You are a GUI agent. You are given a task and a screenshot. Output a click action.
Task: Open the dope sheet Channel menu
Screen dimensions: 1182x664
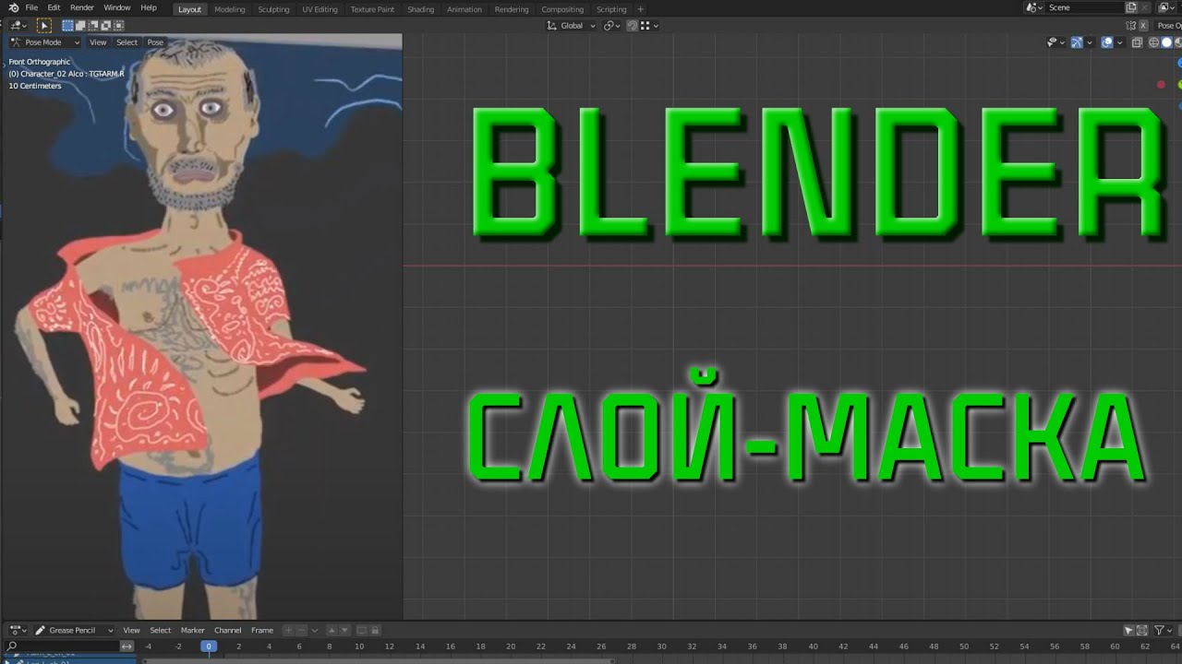click(227, 630)
